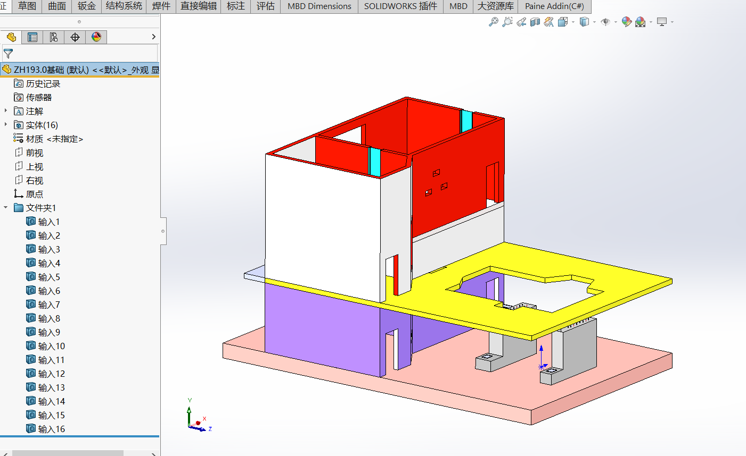Select the 前视 plane item
746x456 pixels.
[x=35, y=153]
